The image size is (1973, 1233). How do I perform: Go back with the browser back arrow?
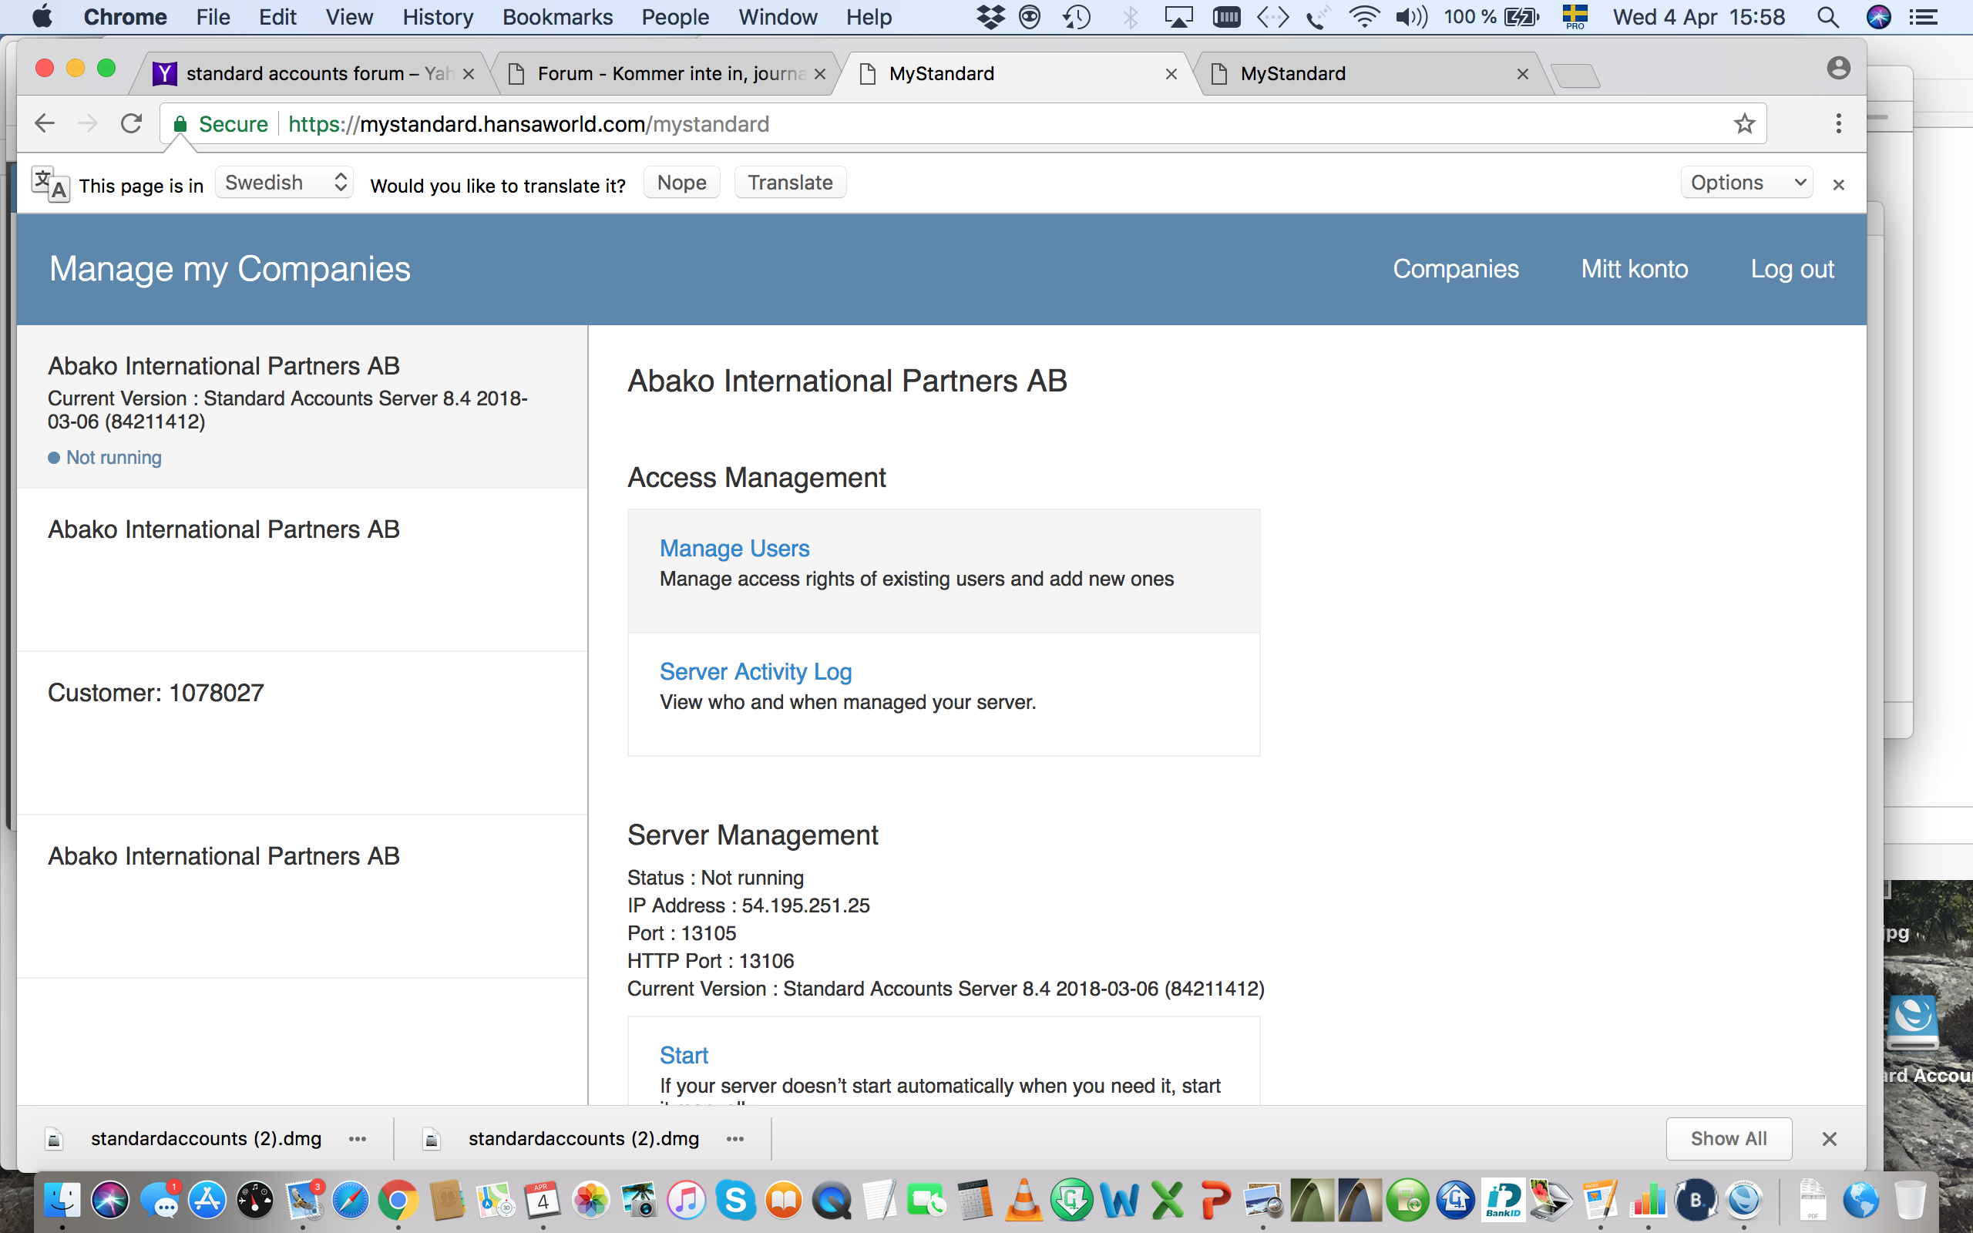pyautogui.click(x=45, y=124)
